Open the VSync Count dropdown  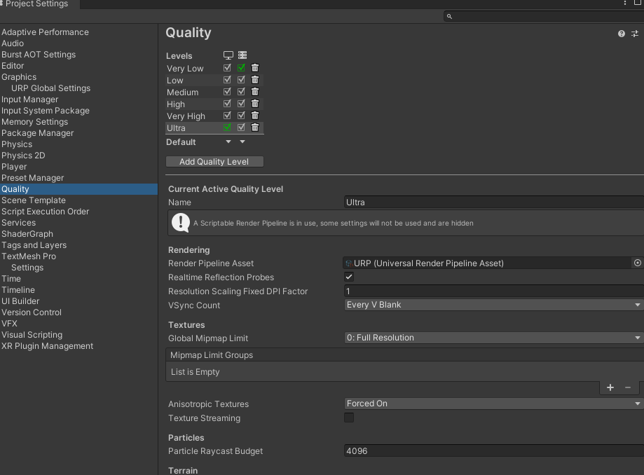492,305
